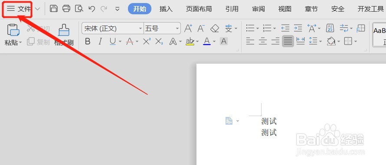Expand the phonetic guide dropdown arrow
This screenshot has width=386, height=165.
pos(236,29)
